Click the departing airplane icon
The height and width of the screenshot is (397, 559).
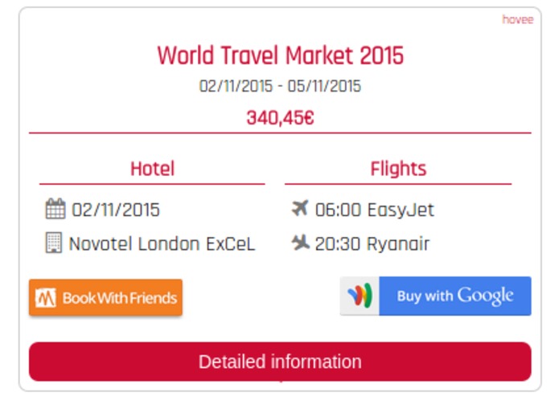299,208
